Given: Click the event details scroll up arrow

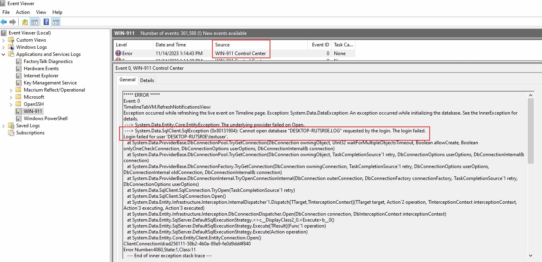Looking at the screenshot, I should click(530, 95).
